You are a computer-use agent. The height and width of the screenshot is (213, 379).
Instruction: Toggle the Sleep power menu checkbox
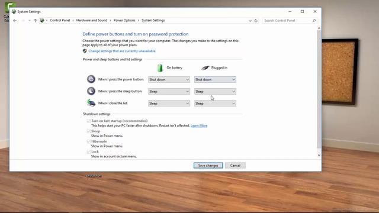coord(88,131)
